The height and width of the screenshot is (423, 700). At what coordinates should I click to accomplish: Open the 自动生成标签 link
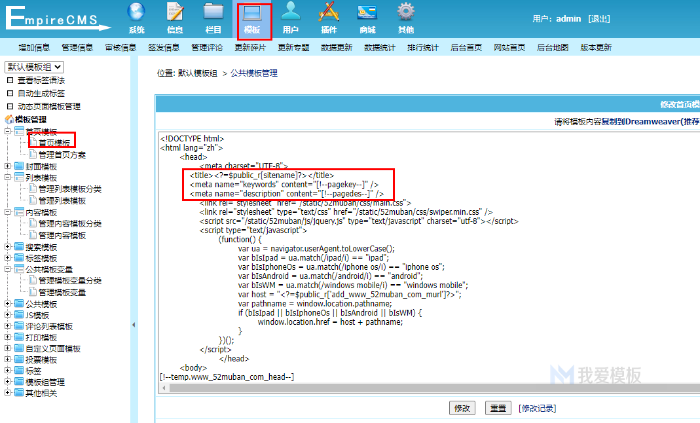click(41, 93)
